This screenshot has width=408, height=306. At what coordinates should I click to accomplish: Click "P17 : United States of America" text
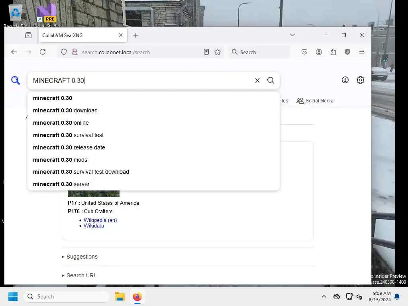click(103, 203)
